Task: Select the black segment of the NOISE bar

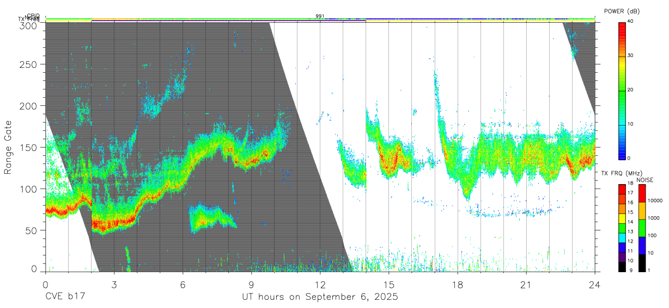Action: [642, 263]
